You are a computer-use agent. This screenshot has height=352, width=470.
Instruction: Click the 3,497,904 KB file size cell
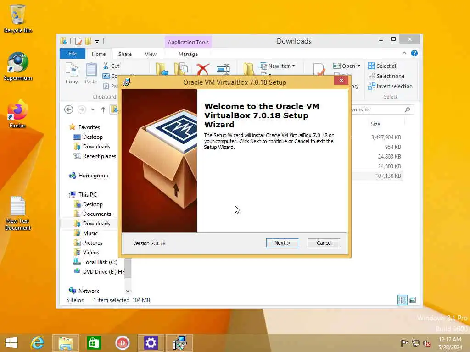point(386,137)
